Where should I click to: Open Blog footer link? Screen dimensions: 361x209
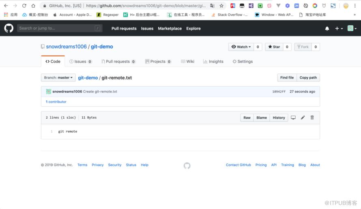point(302,165)
